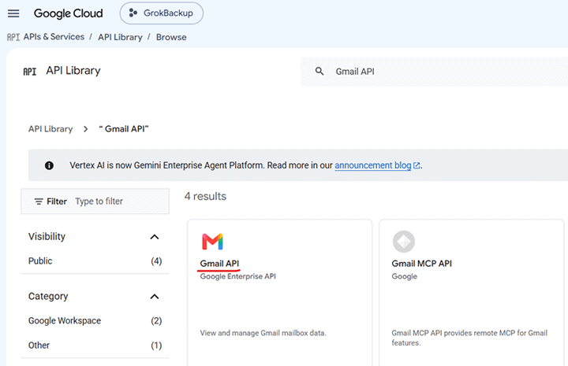Click the info icon in the banner

pyautogui.click(x=49, y=165)
